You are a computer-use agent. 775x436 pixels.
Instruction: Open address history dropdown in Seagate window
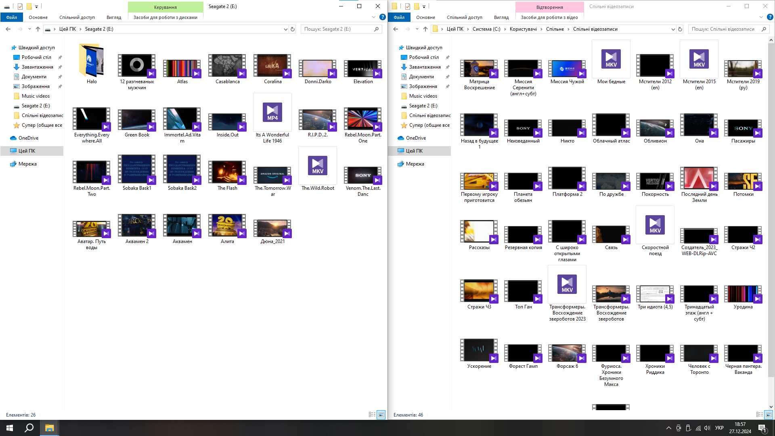click(x=285, y=29)
